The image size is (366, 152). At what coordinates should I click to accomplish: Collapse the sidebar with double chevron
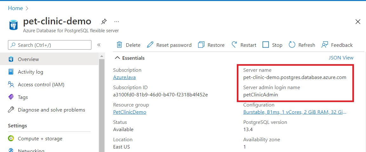99,45
